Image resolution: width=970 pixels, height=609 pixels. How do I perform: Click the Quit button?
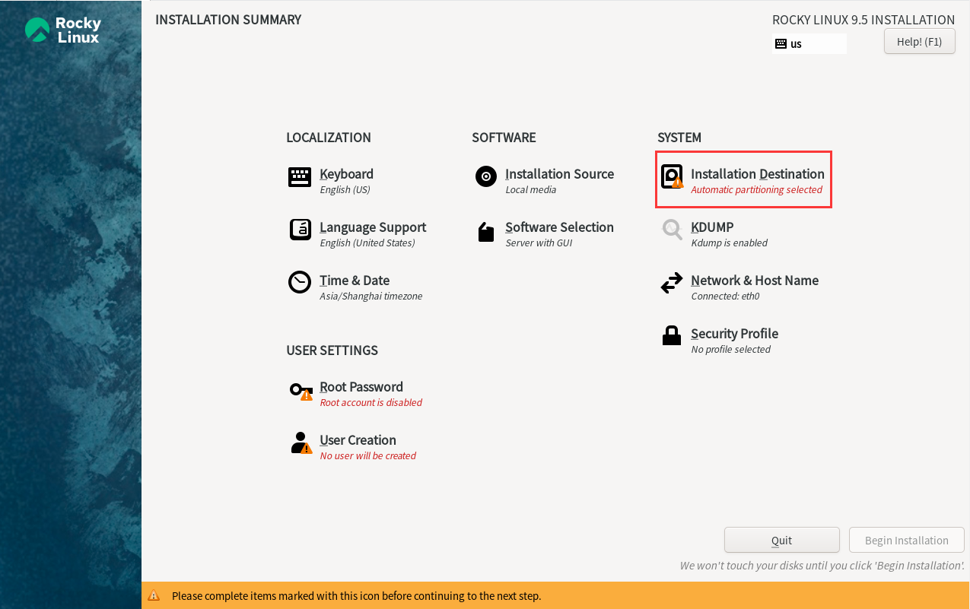click(x=782, y=540)
